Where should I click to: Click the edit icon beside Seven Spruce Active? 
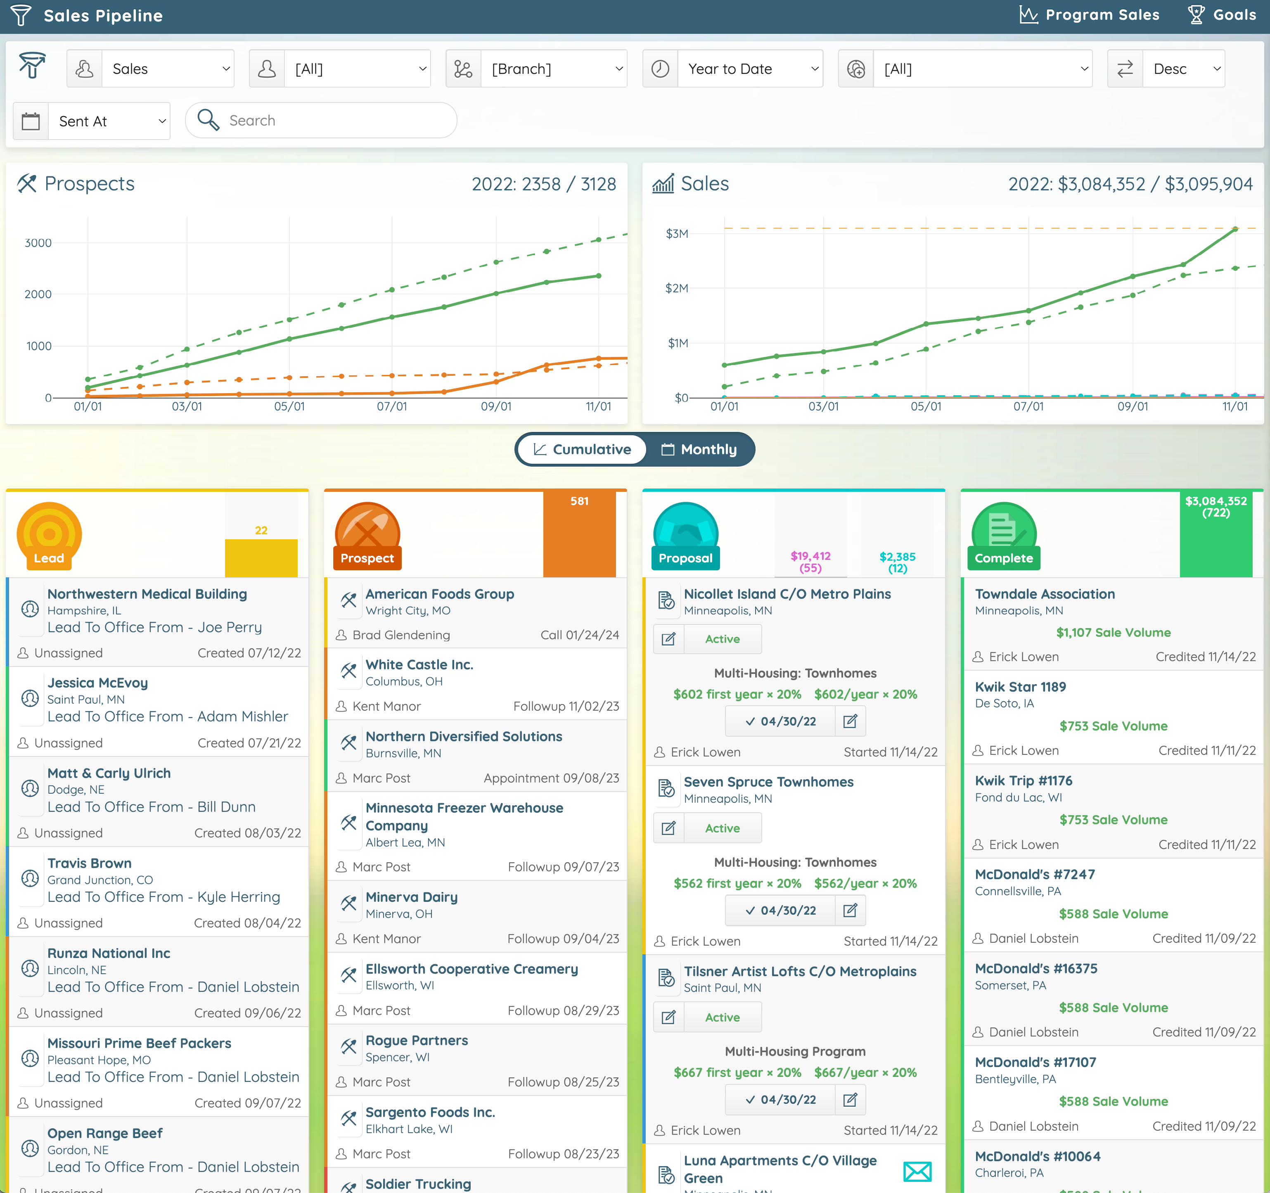point(669,828)
